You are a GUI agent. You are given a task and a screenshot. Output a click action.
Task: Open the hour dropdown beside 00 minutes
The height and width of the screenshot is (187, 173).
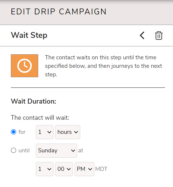tap(45, 169)
